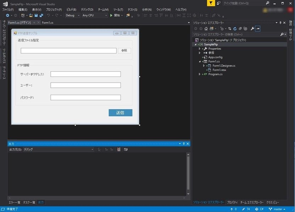Switch to the タスク一覧 tab
295x212 pixels.
pos(29,202)
